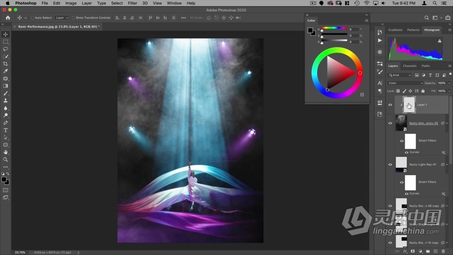Enable the Auto-Select checkbox
The width and height of the screenshot is (453, 255).
(33, 18)
